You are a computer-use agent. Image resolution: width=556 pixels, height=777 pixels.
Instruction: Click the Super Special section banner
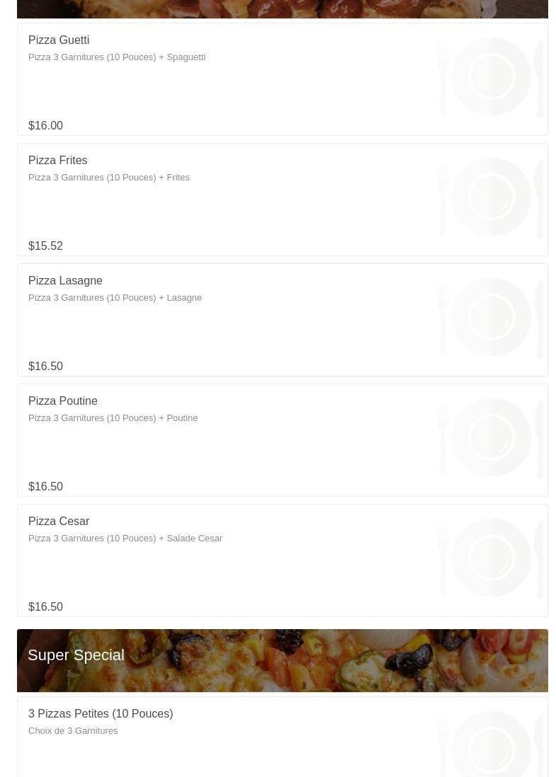click(x=283, y=660)
